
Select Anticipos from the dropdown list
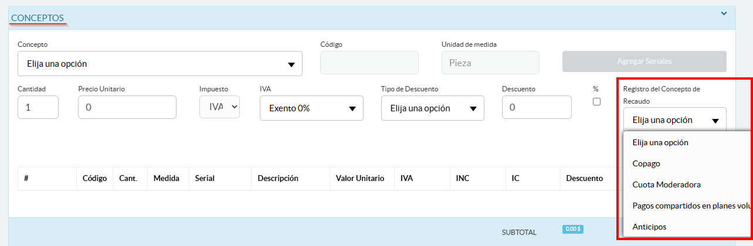pos(649,227)
